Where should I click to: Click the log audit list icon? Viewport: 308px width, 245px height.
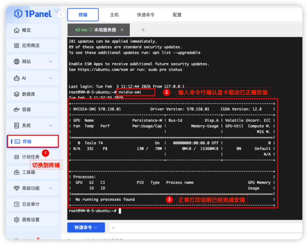pyautogui.click(x=17, y=204)
